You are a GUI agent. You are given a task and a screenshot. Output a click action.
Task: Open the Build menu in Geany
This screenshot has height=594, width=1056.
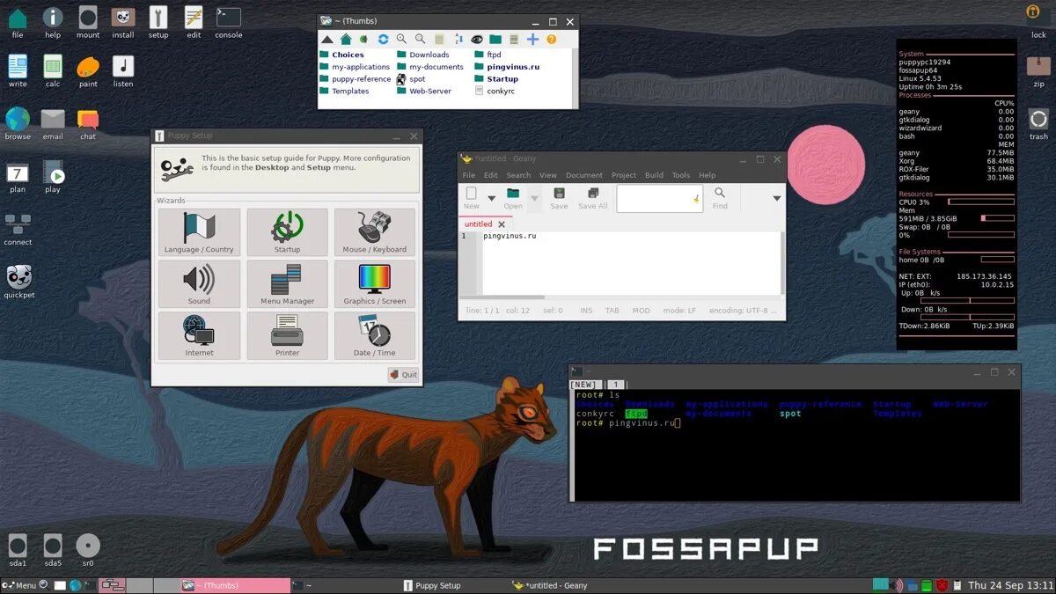[654, 175]
